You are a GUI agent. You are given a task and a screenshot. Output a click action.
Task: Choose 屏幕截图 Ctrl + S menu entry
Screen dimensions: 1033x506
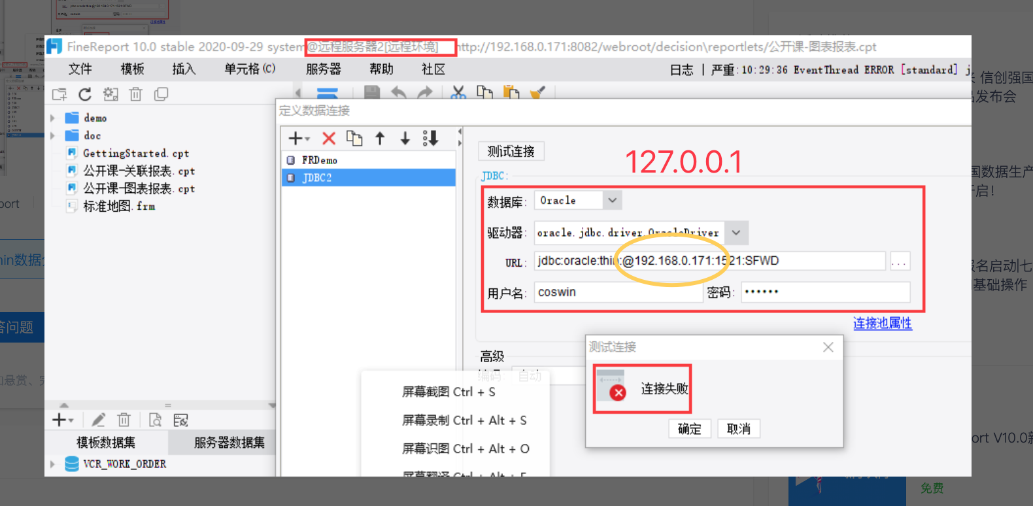click(449, 392)
